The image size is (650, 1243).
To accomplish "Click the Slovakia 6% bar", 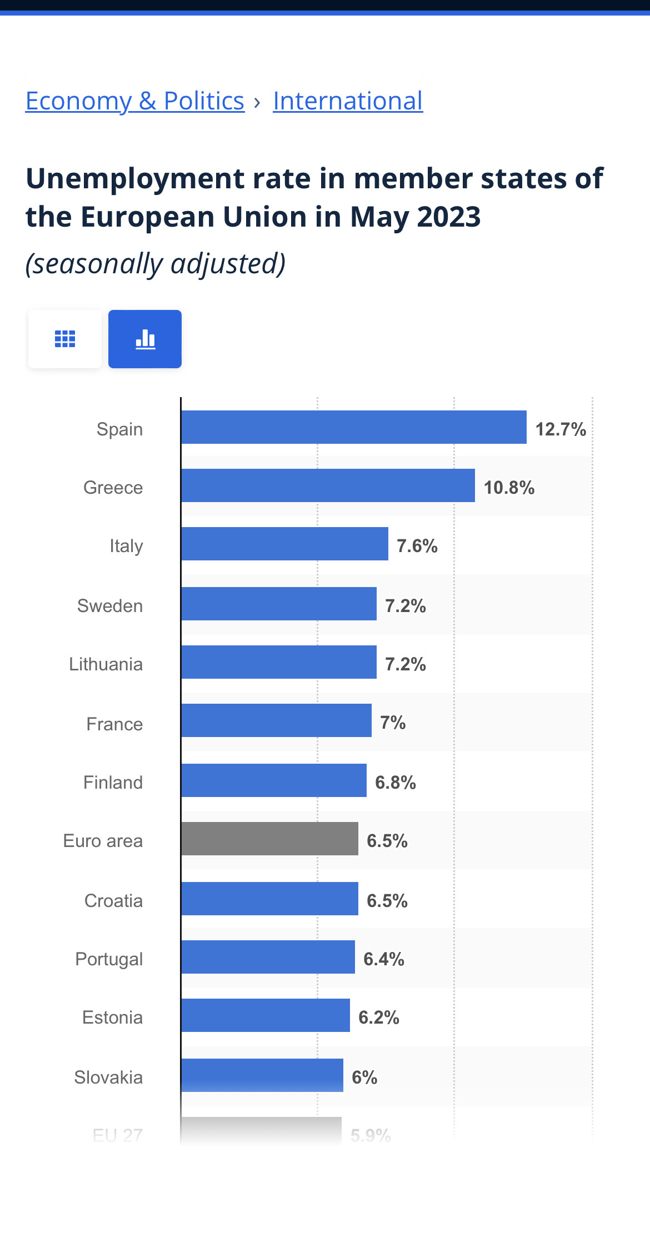I will pyautogui.click(x=262, y=1075).
